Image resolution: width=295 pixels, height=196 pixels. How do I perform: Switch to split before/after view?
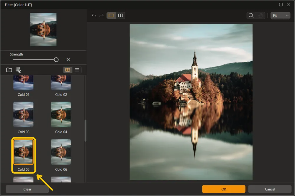point(120,15)
